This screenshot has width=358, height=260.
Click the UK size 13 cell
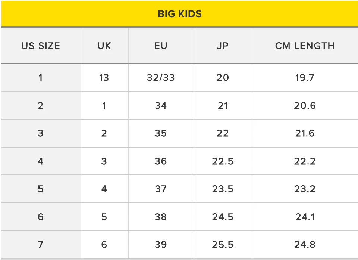[104, 78]
